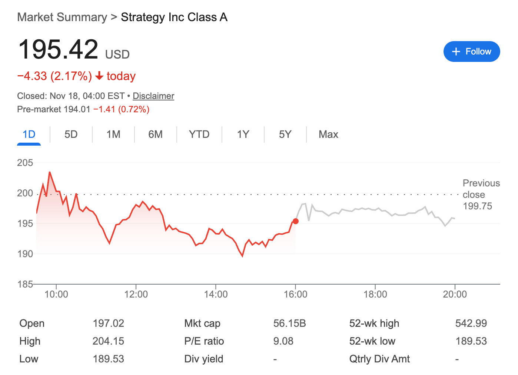The width and height of the screenshot is (518, 375).
Task: Click the Follow button
Action: [472, 52]
